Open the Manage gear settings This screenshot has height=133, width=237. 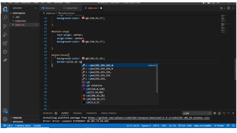pyautogui.click(x=5, y=119)
